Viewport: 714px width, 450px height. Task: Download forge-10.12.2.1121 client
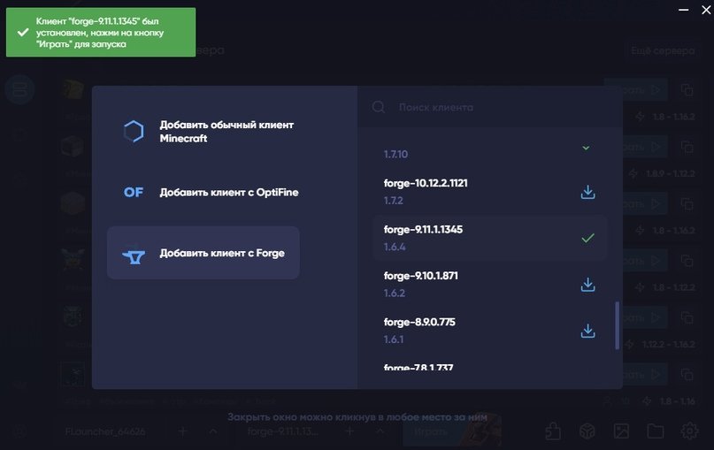point(587,192)
